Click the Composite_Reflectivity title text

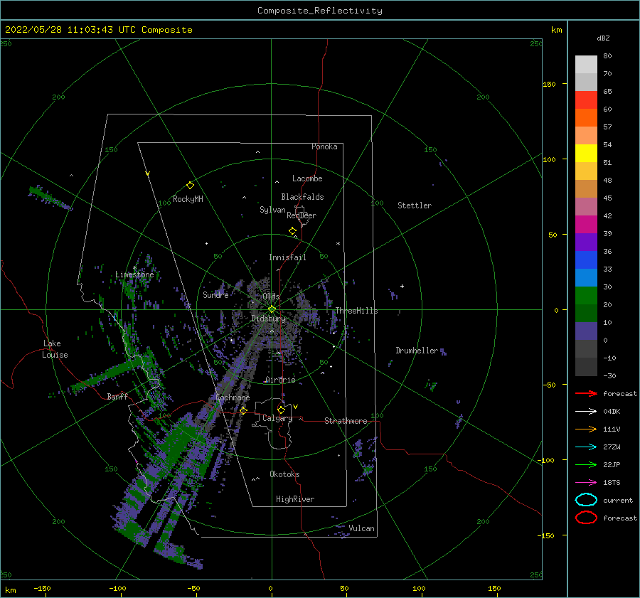point(320,11)
